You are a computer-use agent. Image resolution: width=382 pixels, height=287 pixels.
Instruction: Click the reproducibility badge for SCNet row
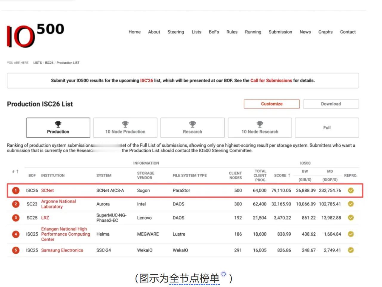click(351, 190)
